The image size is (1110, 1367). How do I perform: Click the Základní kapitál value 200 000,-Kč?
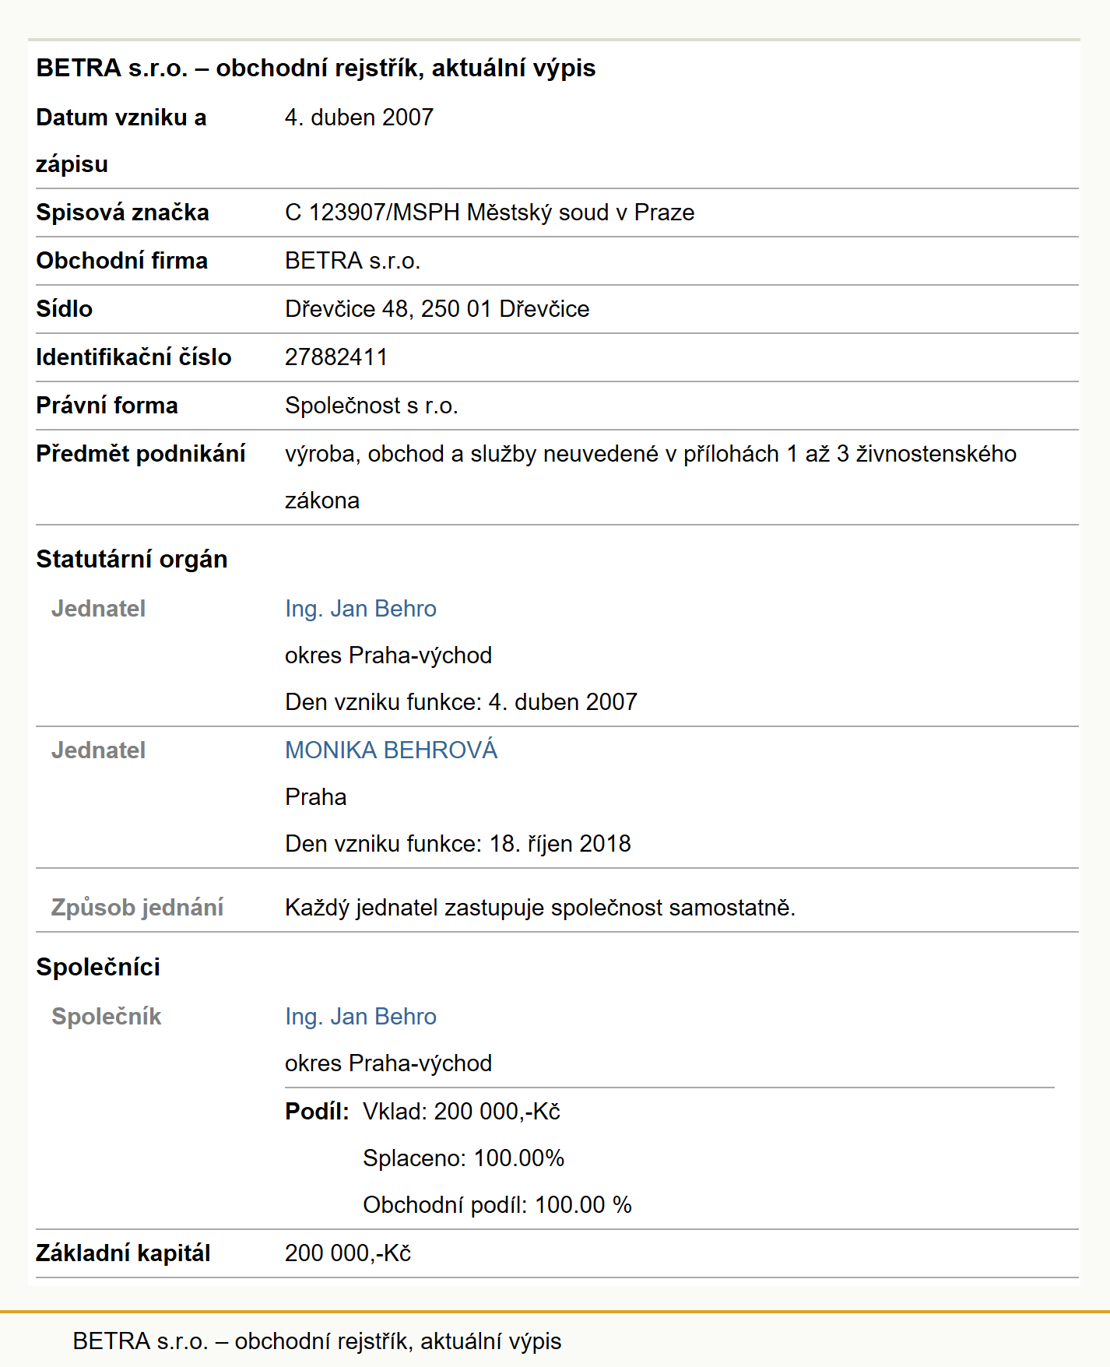[348, 1253]
